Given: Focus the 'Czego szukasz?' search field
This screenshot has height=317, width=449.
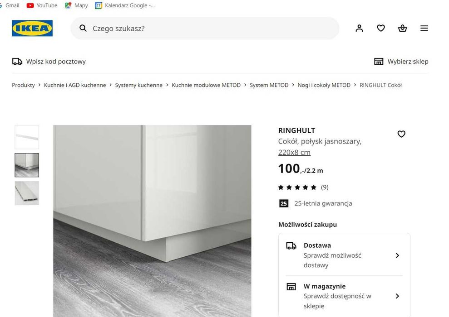Looking at the screenshot, I should pyautogui.click(x=205, y=28).
